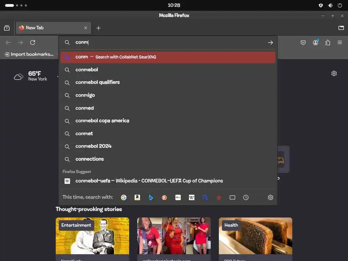Open a new tab with the plus button
The width and height of the screenshot is (348, 261).
[98, 28]
